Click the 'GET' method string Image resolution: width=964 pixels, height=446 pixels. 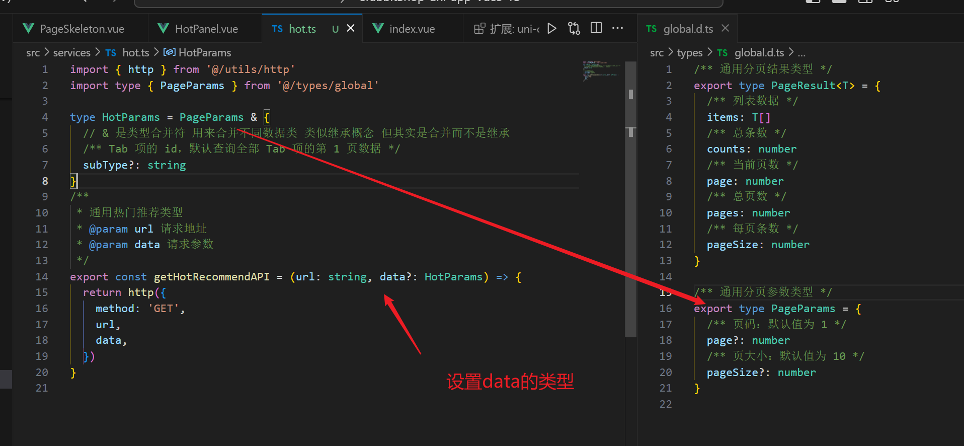point(164,309)
